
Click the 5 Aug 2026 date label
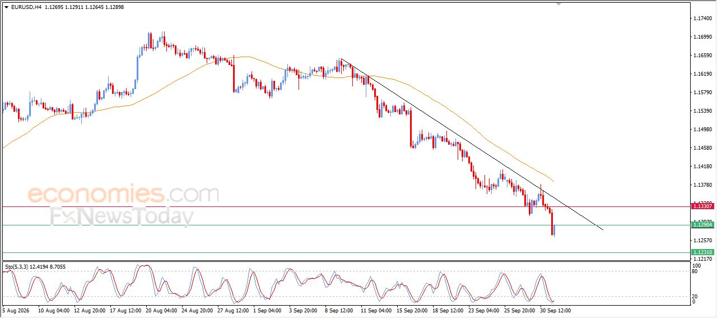(16, 310)
